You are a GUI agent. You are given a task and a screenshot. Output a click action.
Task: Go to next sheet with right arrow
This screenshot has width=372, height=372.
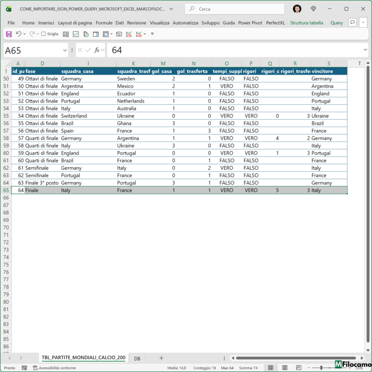tap(21, 358)
